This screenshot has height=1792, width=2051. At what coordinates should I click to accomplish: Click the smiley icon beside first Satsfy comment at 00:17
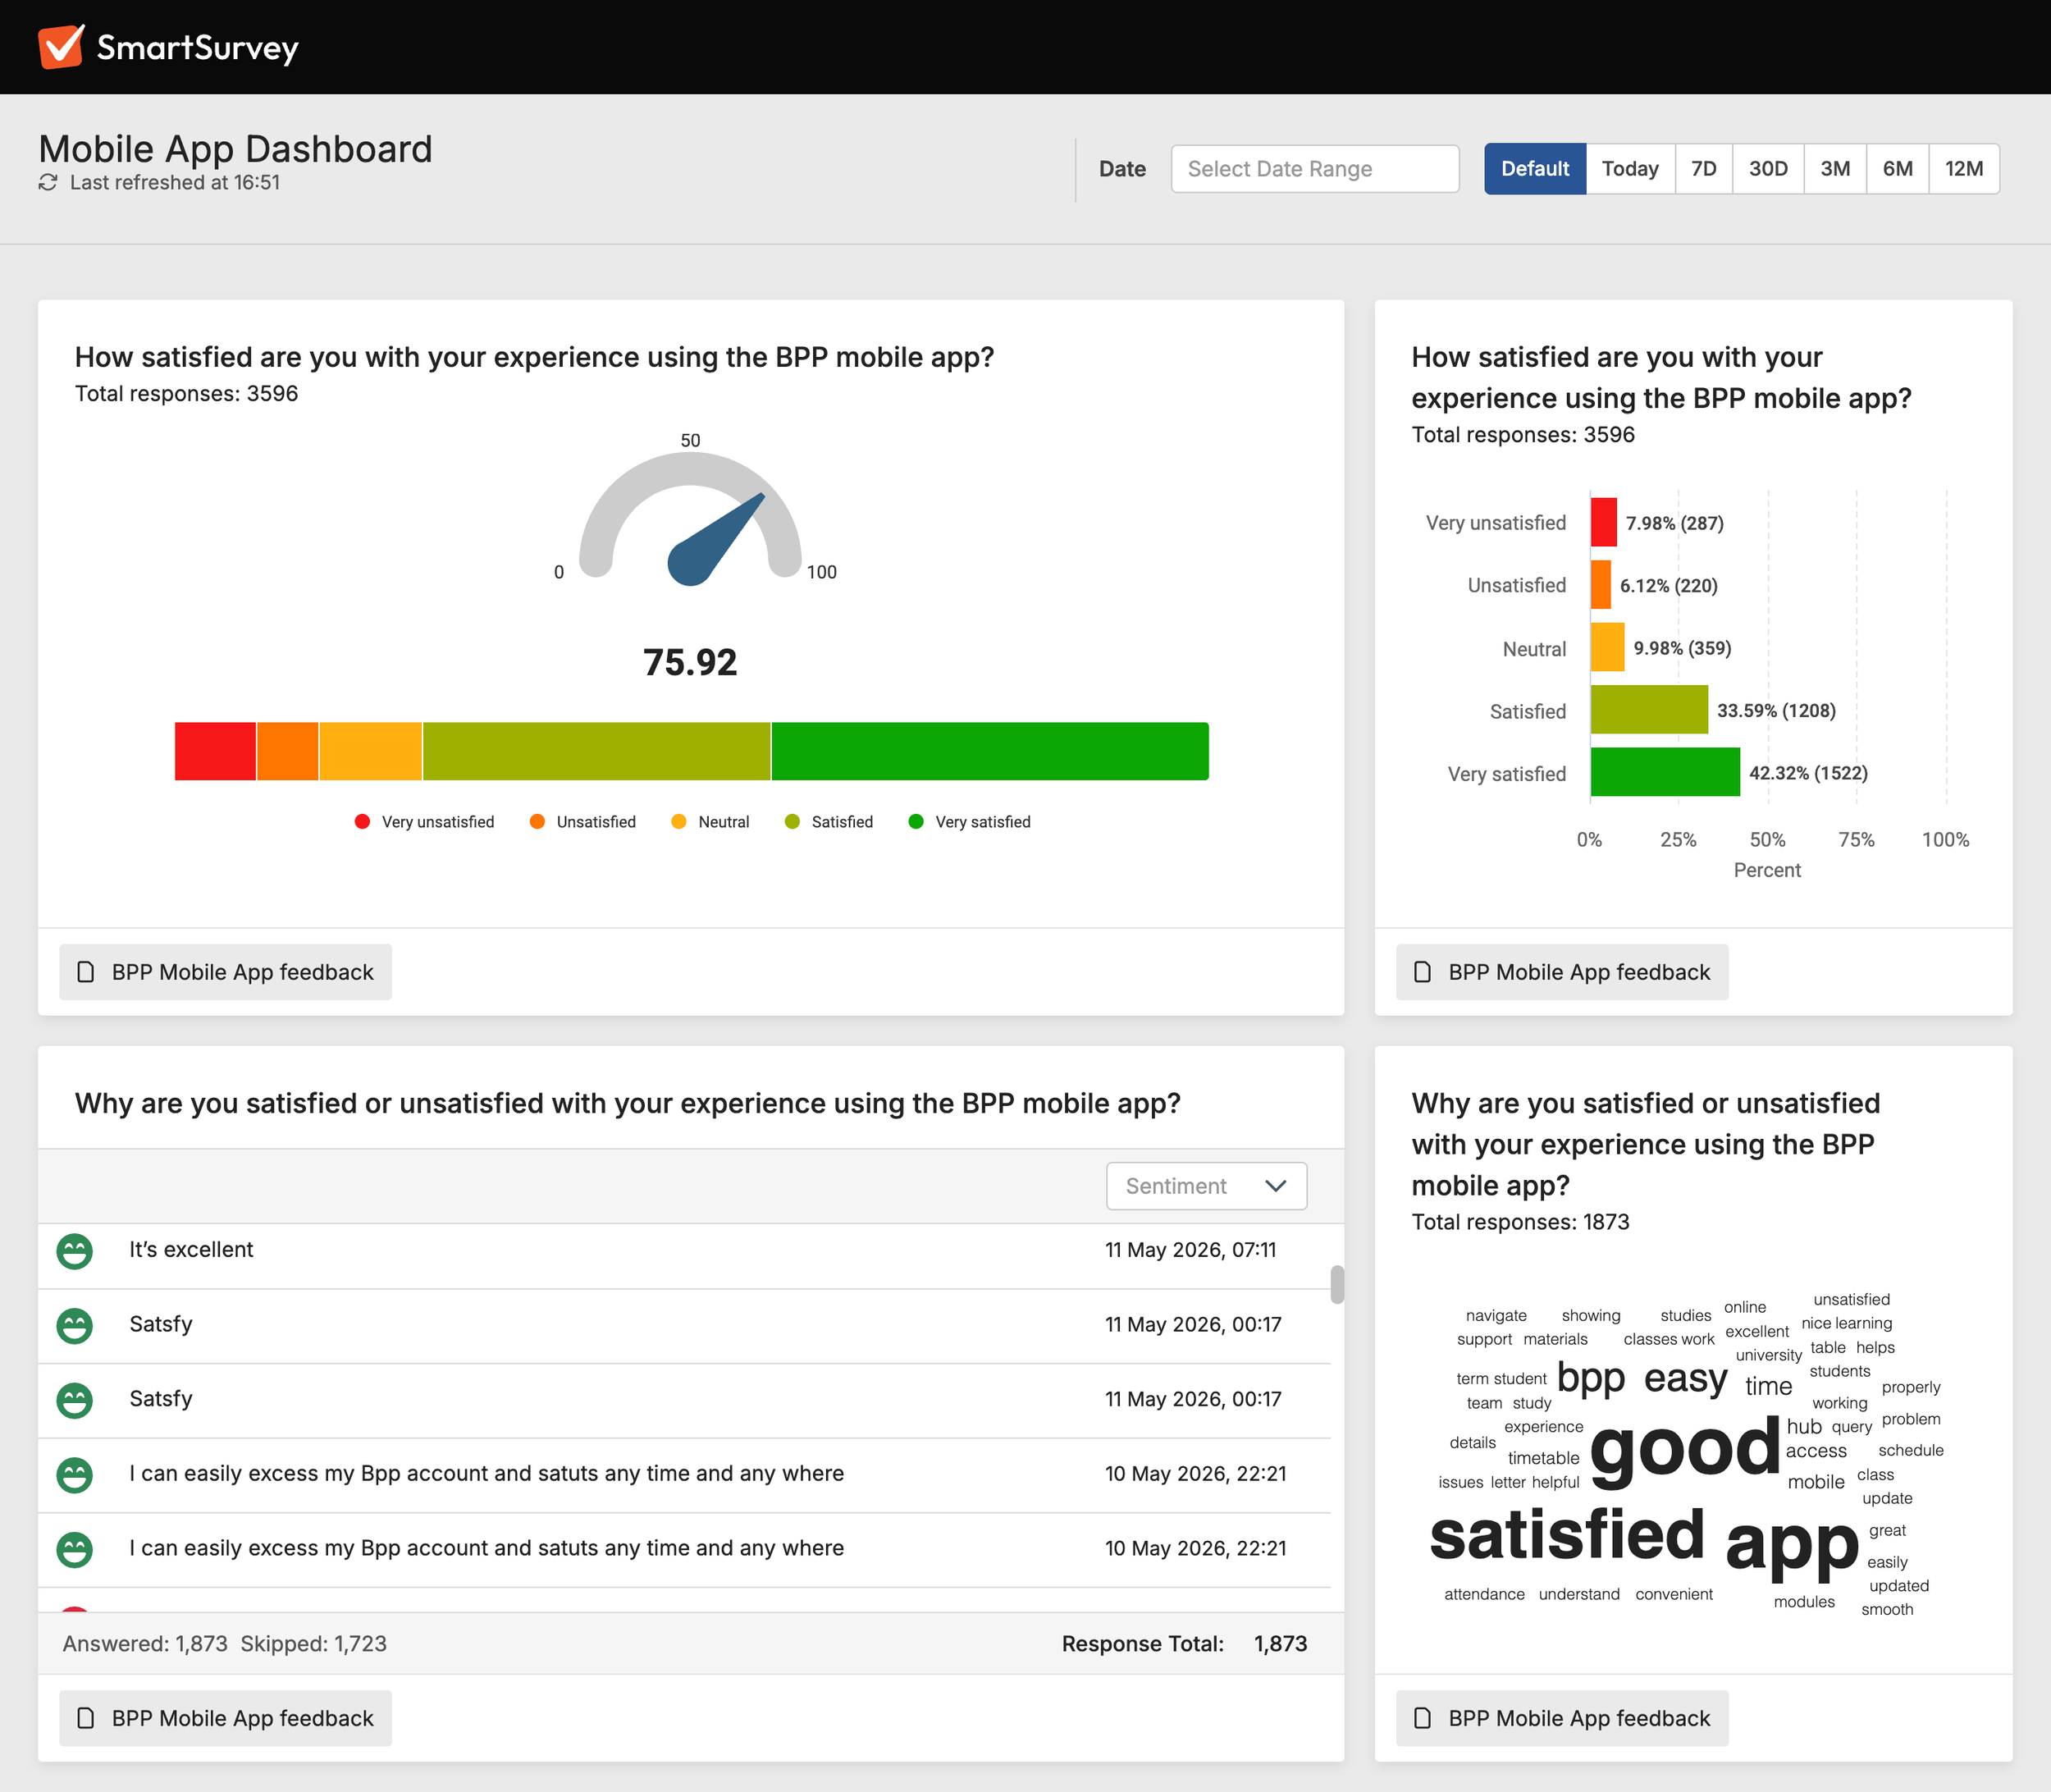coord(74,1325)
